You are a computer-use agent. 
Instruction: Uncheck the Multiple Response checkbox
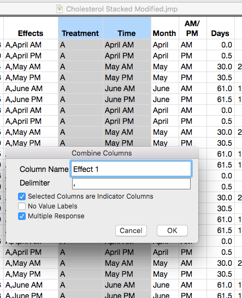[22, 216]
